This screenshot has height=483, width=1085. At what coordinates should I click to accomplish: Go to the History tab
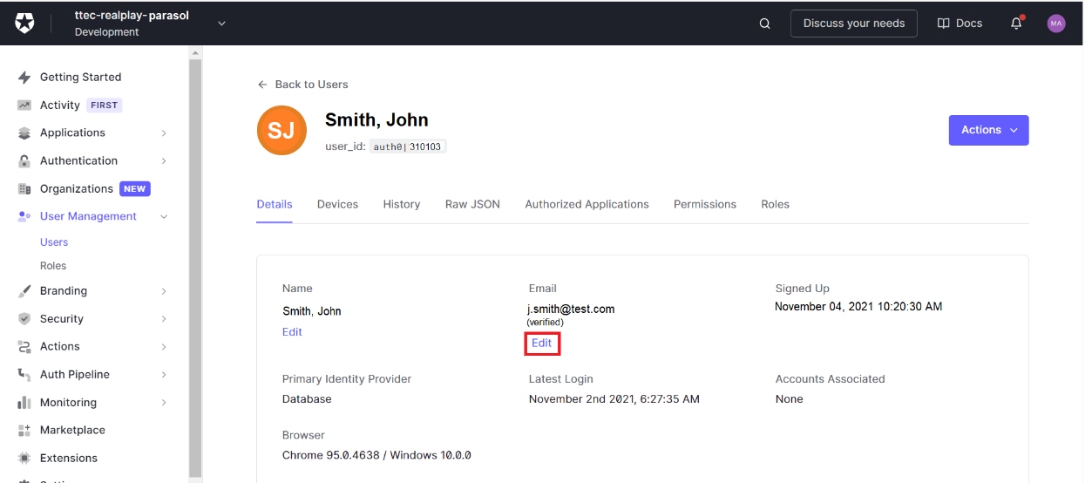point(401,204)
